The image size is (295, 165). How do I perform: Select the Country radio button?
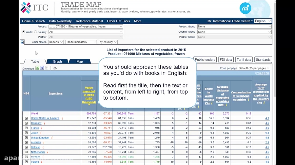[35, 32]
